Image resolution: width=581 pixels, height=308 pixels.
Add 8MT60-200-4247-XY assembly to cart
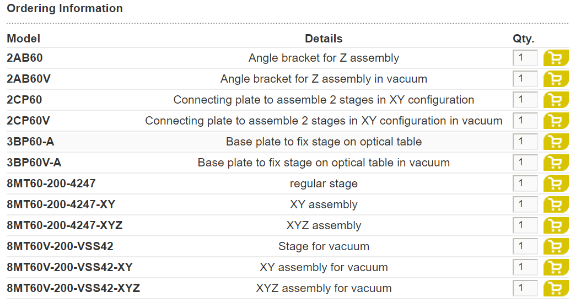pos(556,204)
